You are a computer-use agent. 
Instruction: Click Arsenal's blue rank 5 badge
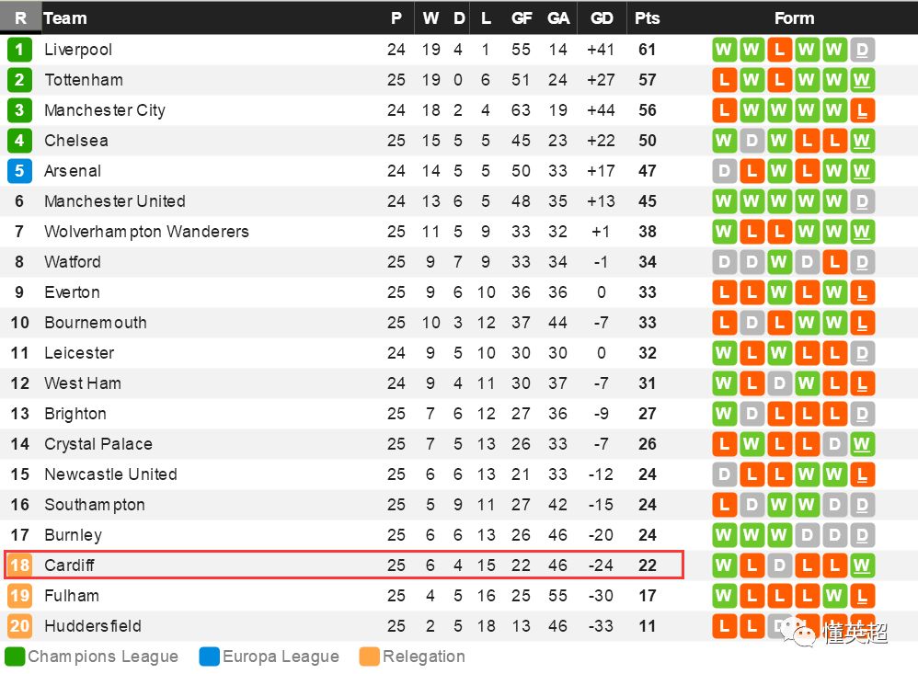pos(19,171)
